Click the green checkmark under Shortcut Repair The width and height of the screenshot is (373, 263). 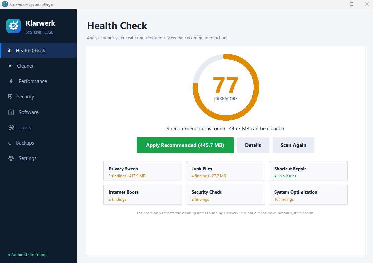tap(276, 176)
